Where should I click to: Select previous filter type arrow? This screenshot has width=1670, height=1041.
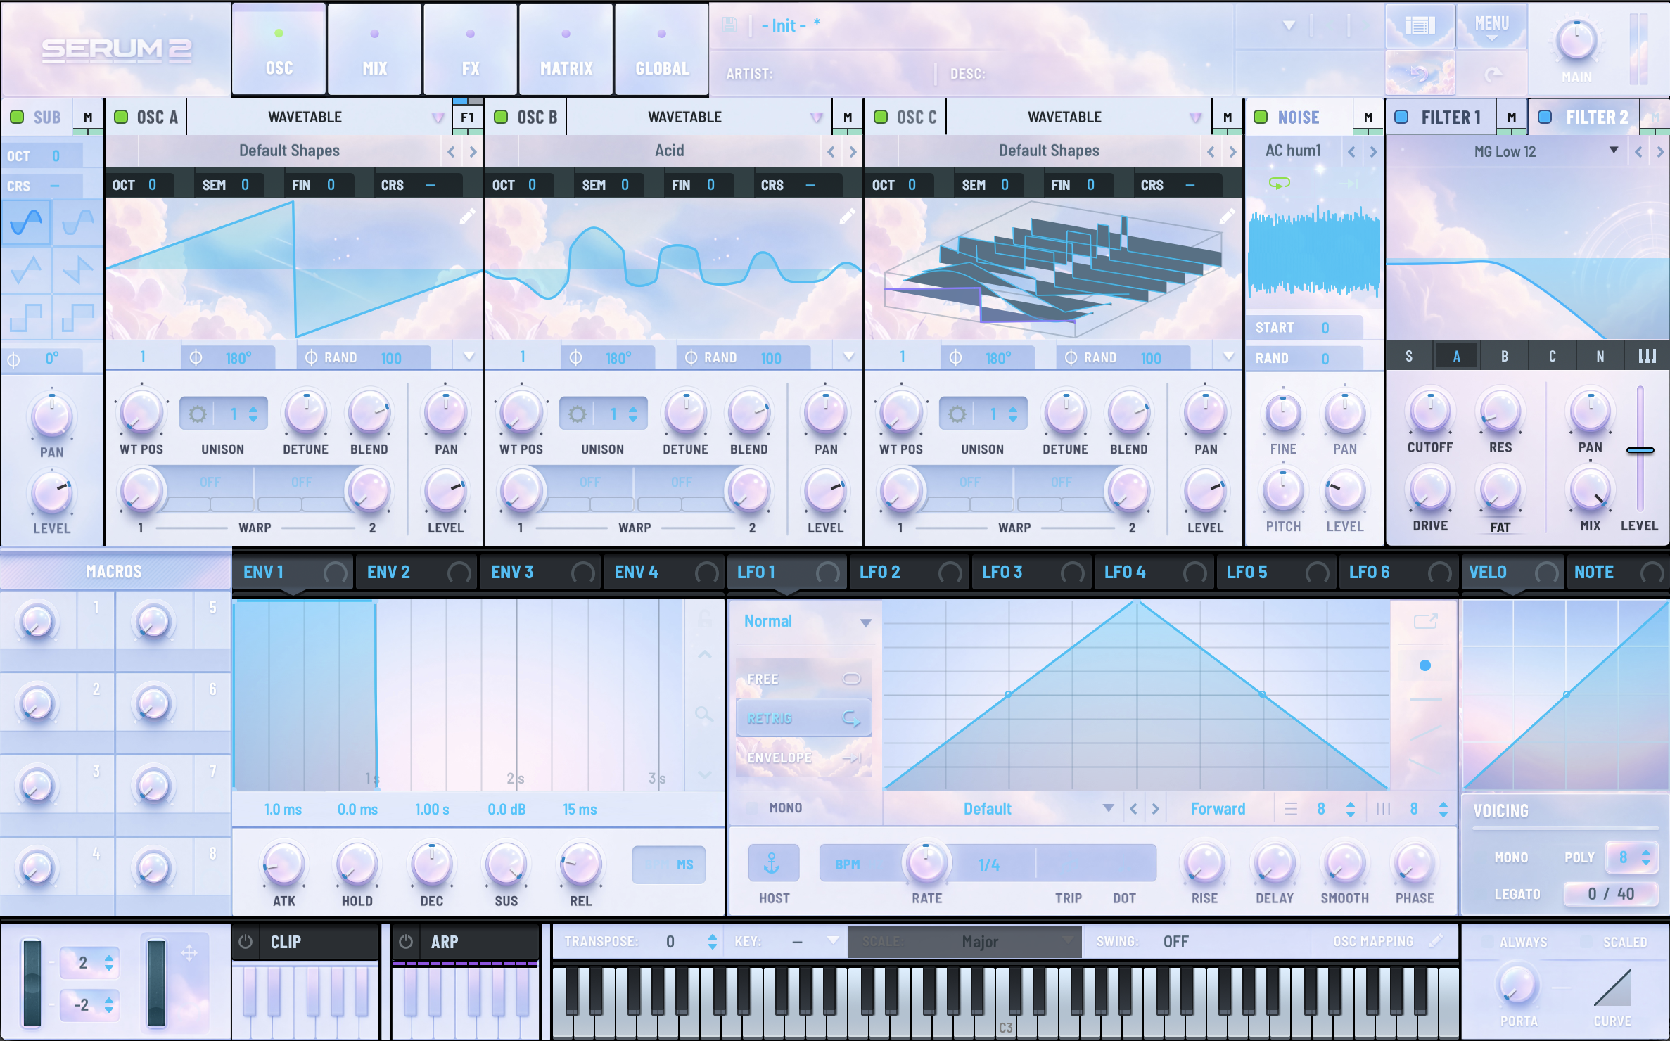coord(1639,151)
